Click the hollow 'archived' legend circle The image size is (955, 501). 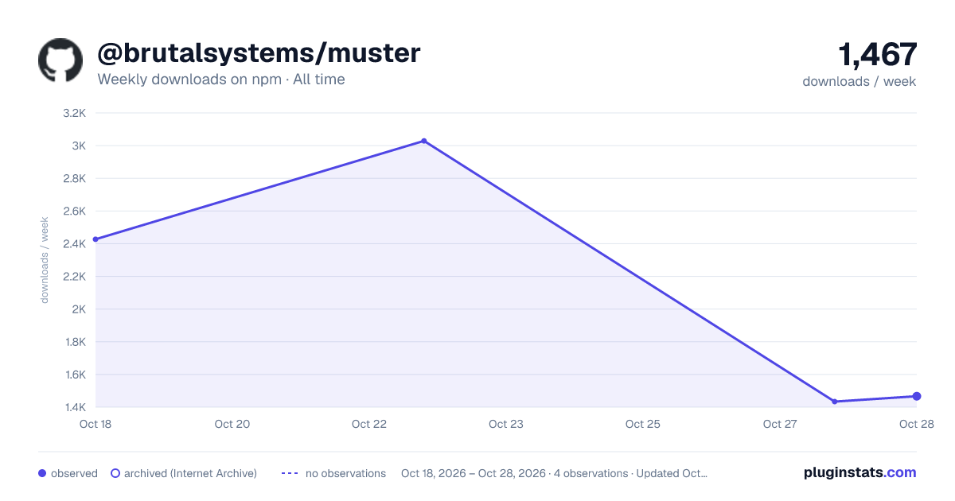tap(115, 473)
